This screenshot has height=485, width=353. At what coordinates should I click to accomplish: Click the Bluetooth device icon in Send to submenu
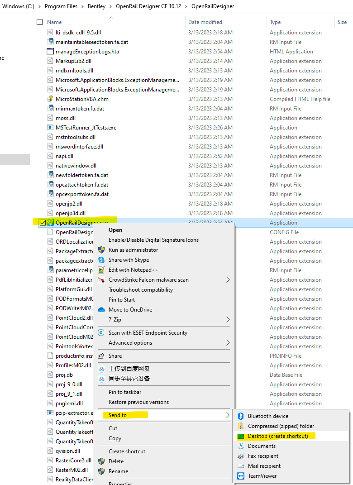coord(241,416)
